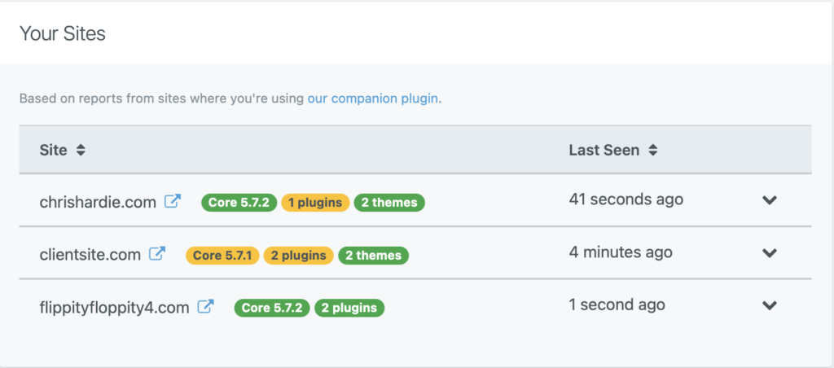Viewport: 834px width, 368px height.
Task: Expand the chrishardie.com row chevron
Action: tap(770, 200)
